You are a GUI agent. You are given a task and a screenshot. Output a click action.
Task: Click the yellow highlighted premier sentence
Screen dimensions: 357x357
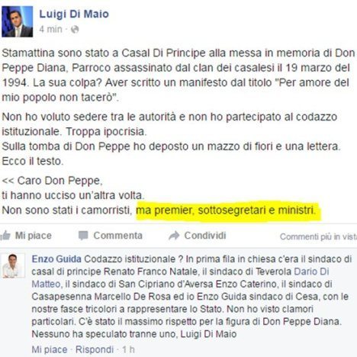tap(226, 211)
